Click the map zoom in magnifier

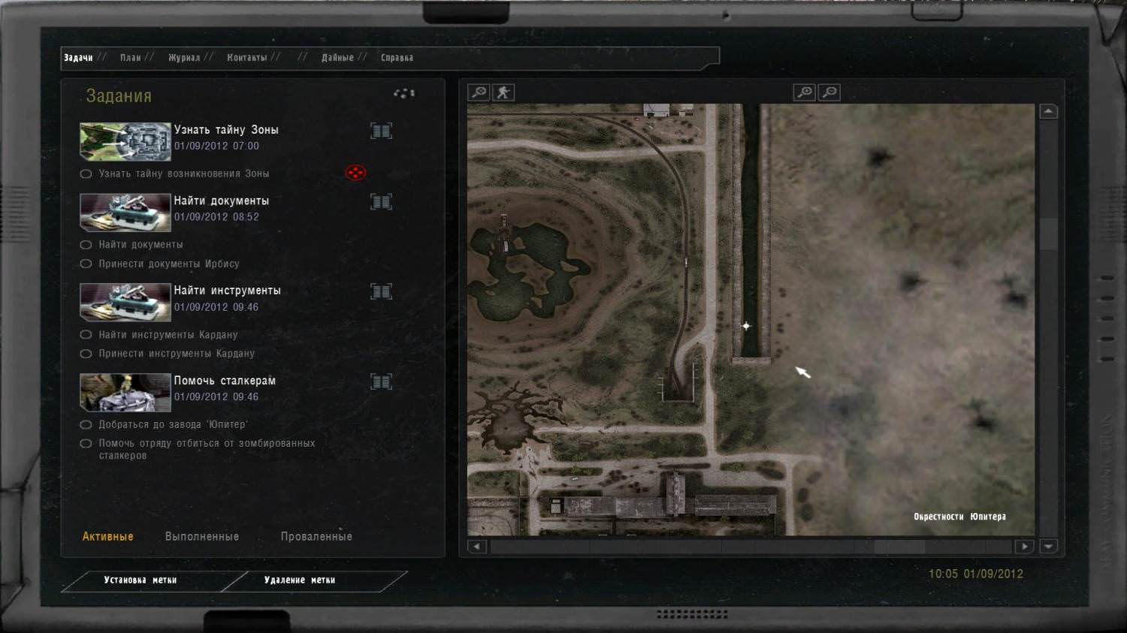click(x=805, y=92)
